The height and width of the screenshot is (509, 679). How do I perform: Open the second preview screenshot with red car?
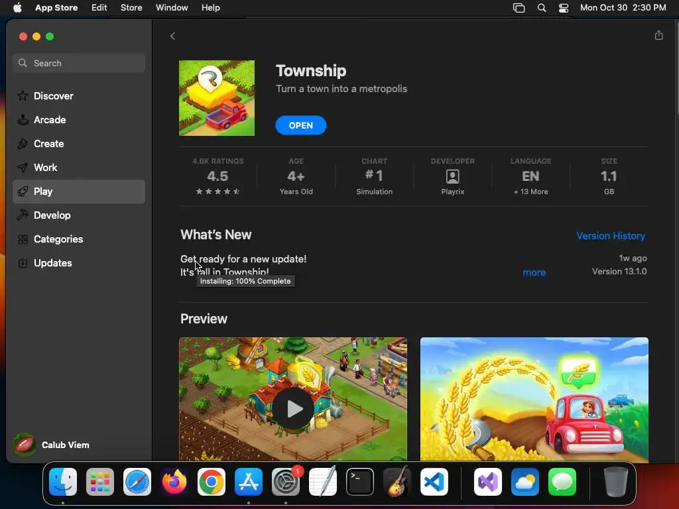click(x=534, y=399)
